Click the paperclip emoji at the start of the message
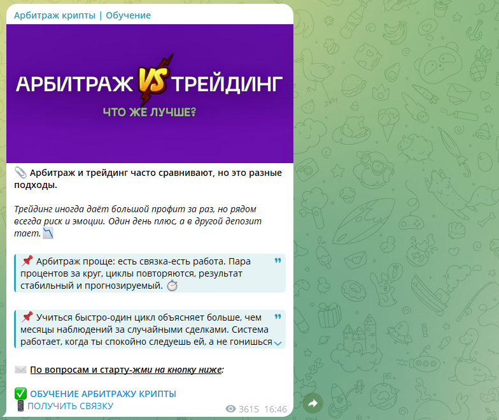The width and height of the screenshot is (499, 420). point(20,173)
